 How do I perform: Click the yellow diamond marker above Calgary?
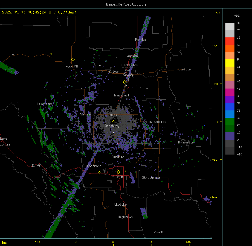coord(118,172)
